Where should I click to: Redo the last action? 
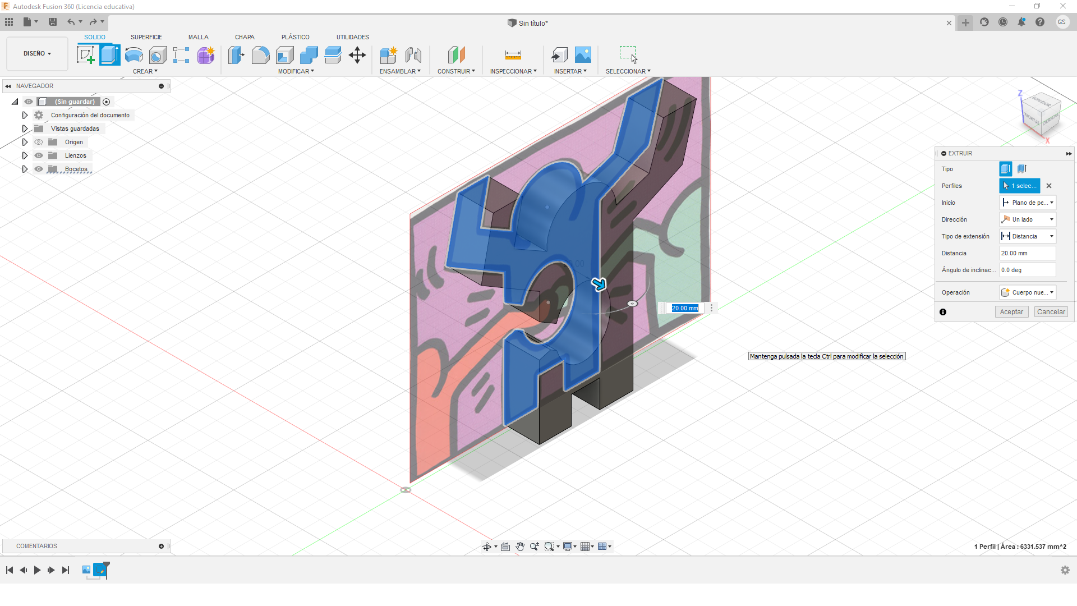click(93, 22)
